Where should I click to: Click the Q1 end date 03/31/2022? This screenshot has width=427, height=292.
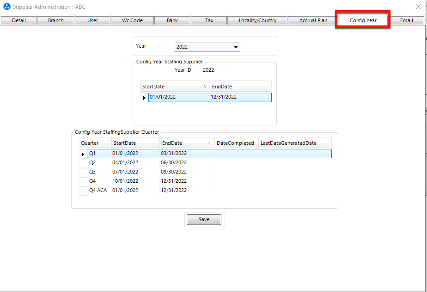click(174, 154)
